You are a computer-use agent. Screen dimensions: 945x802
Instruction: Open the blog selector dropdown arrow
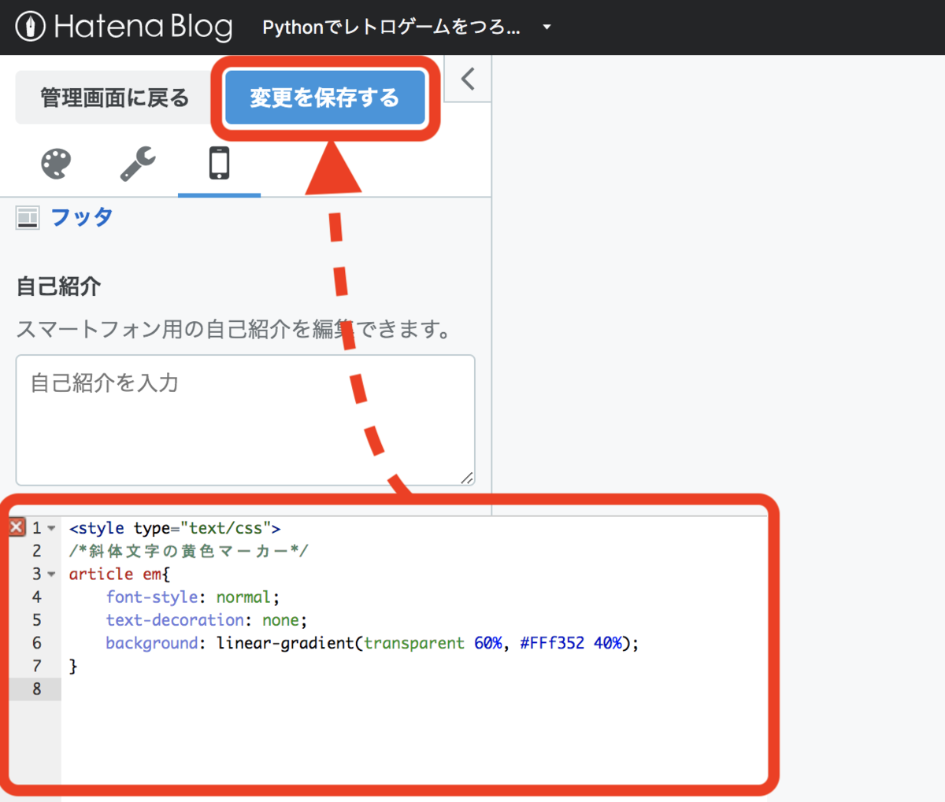coord(545,26)
